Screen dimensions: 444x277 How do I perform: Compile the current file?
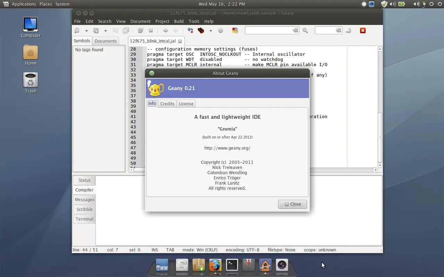point(190,30)
